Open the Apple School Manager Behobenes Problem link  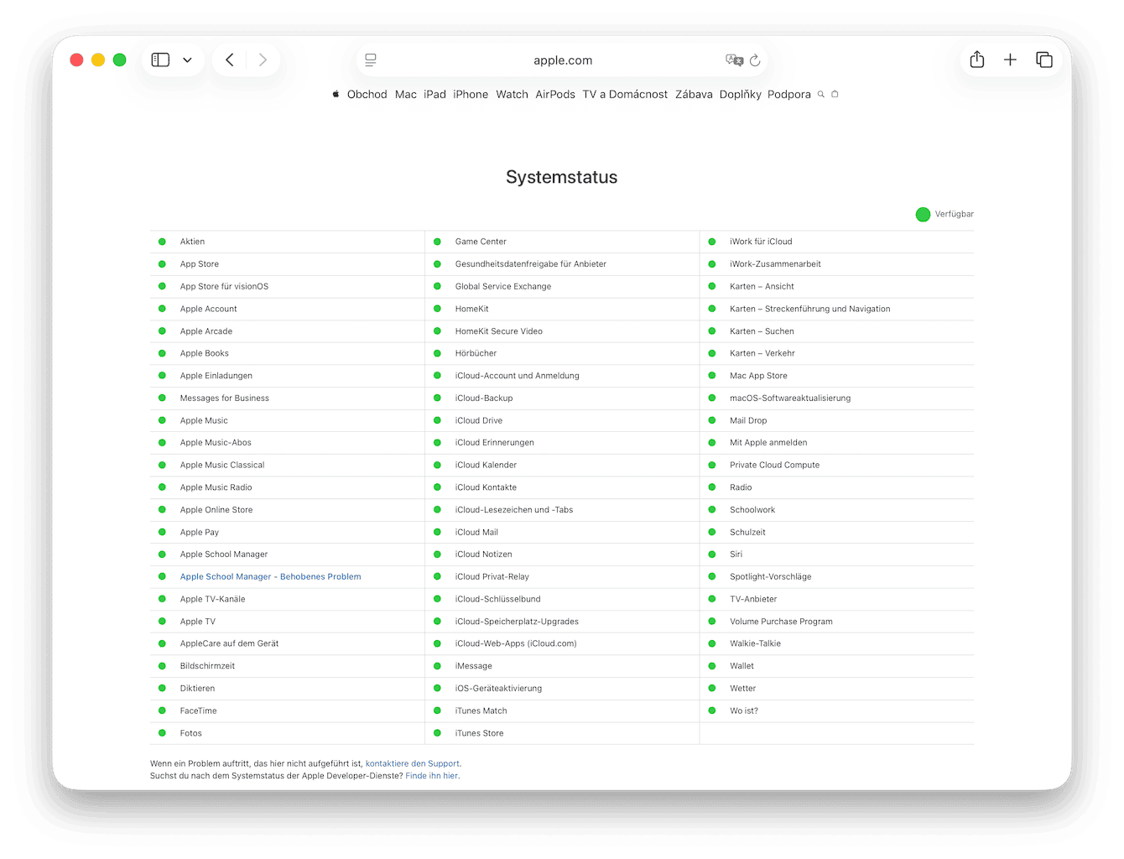click(x=270, y=576)
